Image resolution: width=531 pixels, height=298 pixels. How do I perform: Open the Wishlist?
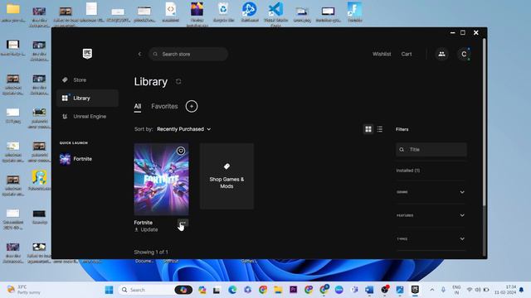point(382,54)
